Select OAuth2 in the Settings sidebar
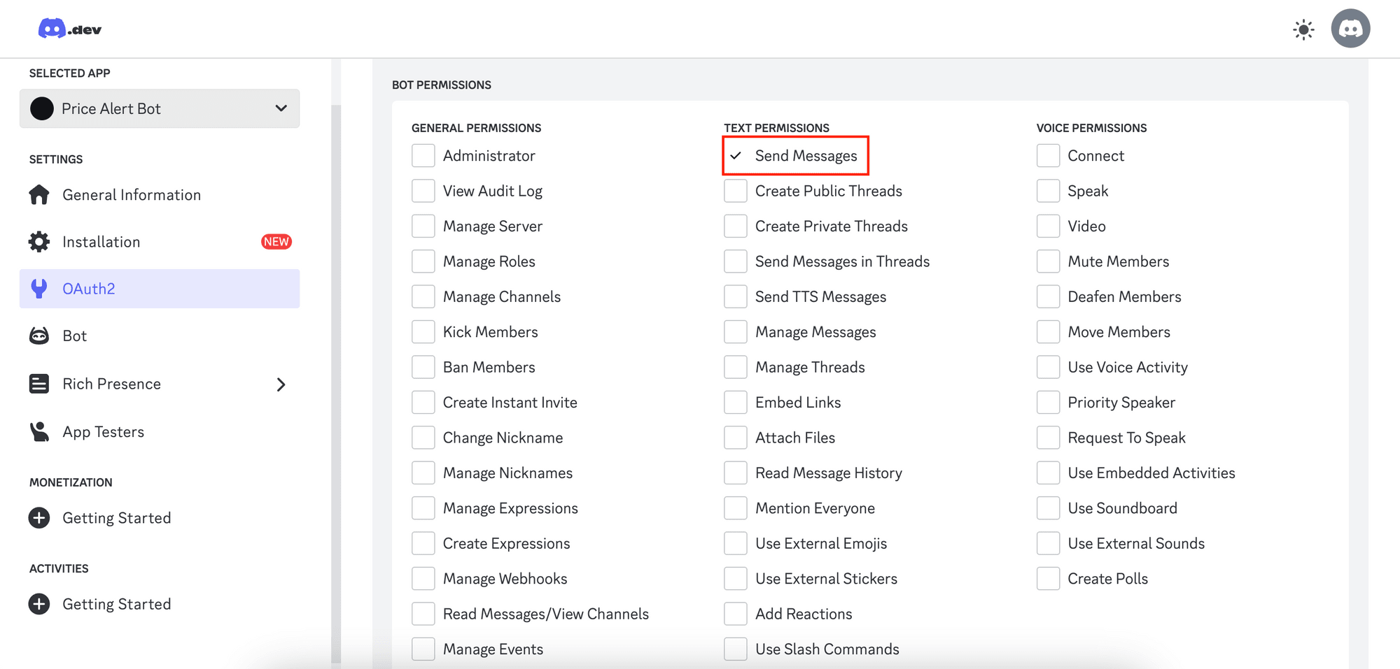This screenshot has height=669, width=1400. tap(89, 288)
